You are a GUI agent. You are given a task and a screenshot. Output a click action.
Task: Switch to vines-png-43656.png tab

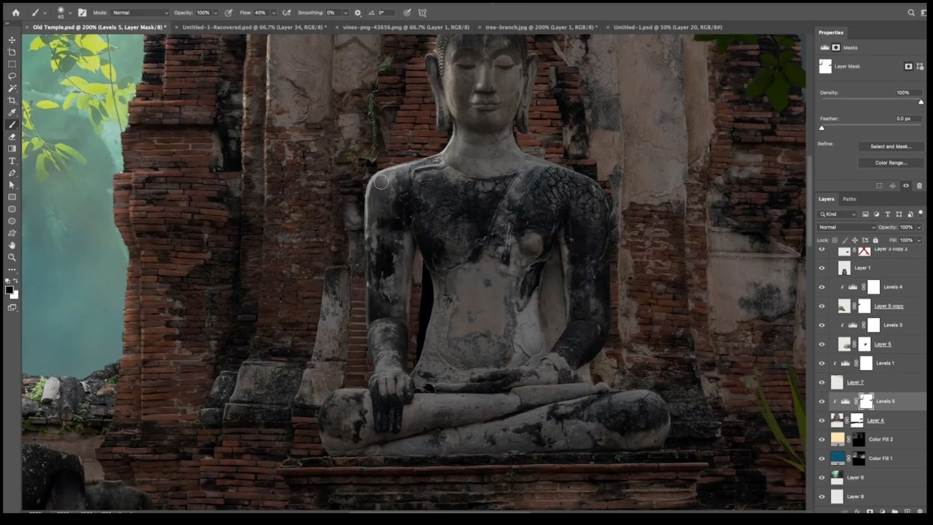406,27
